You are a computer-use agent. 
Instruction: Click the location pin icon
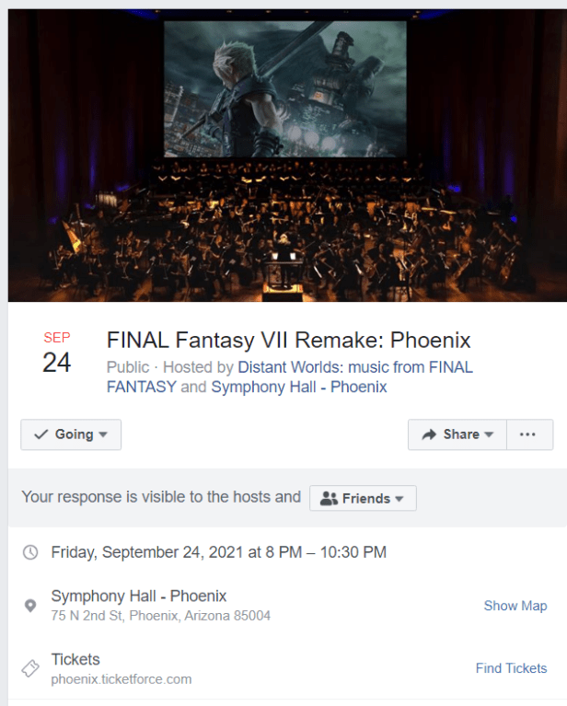coord(30,606)
